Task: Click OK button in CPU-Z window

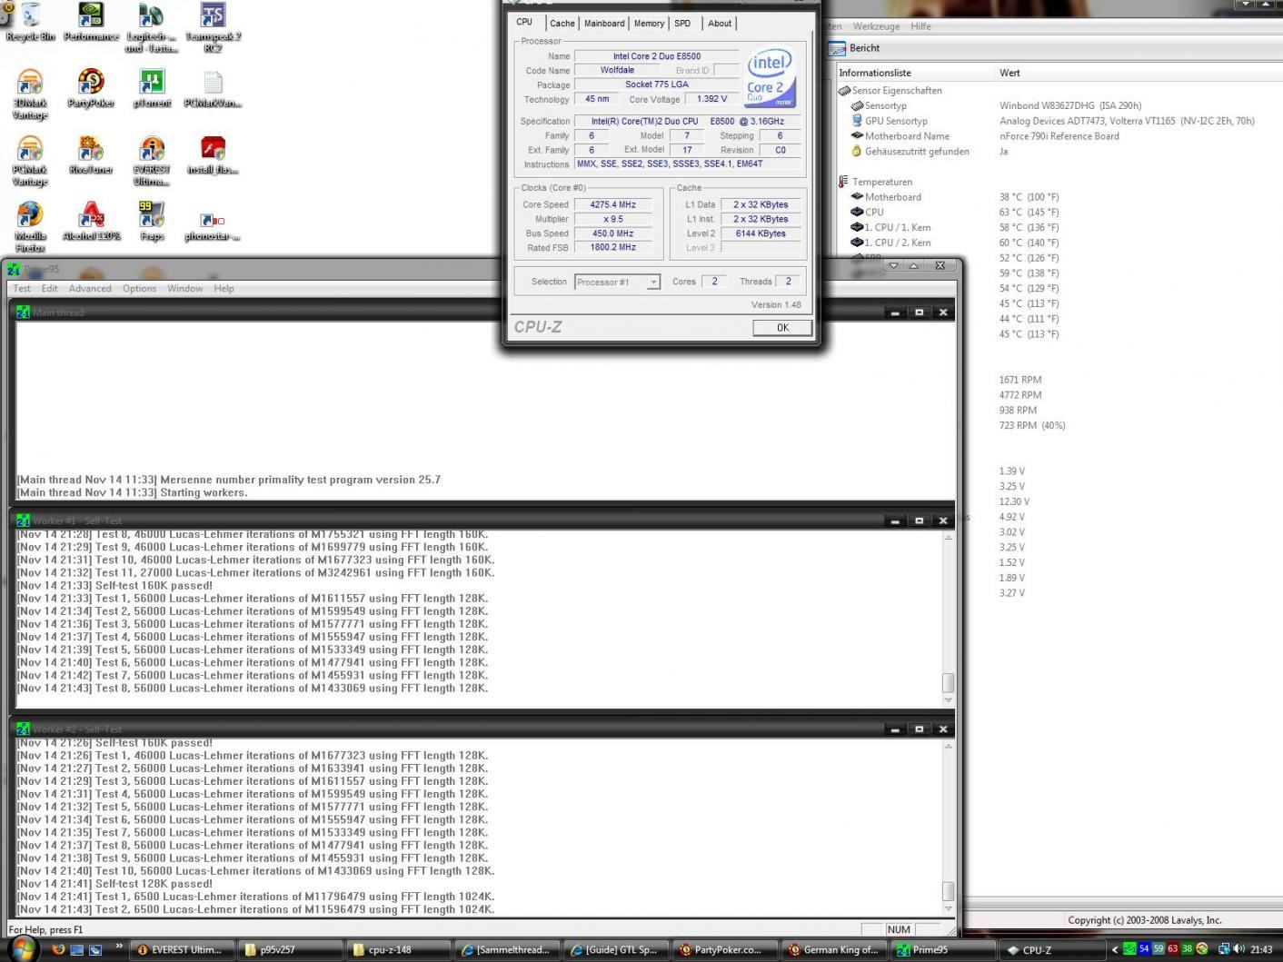Action: tap(782, 328)
